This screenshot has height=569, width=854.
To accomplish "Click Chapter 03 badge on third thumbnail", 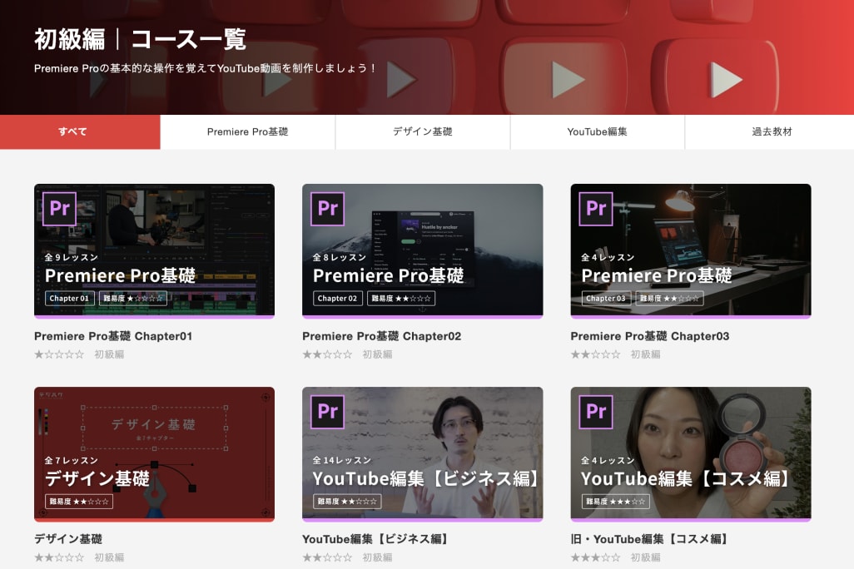I will click(x=606, y=299).
